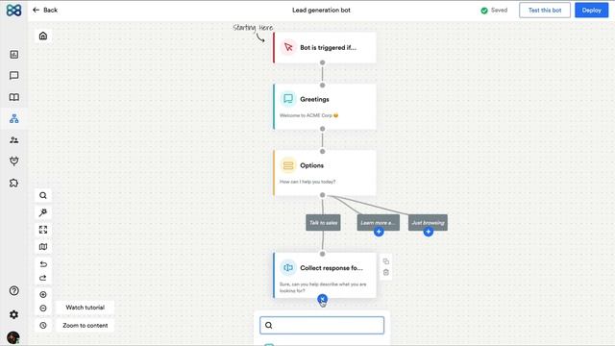Open the integrations plug icon
615x346 pixels.
pos(14,161)
